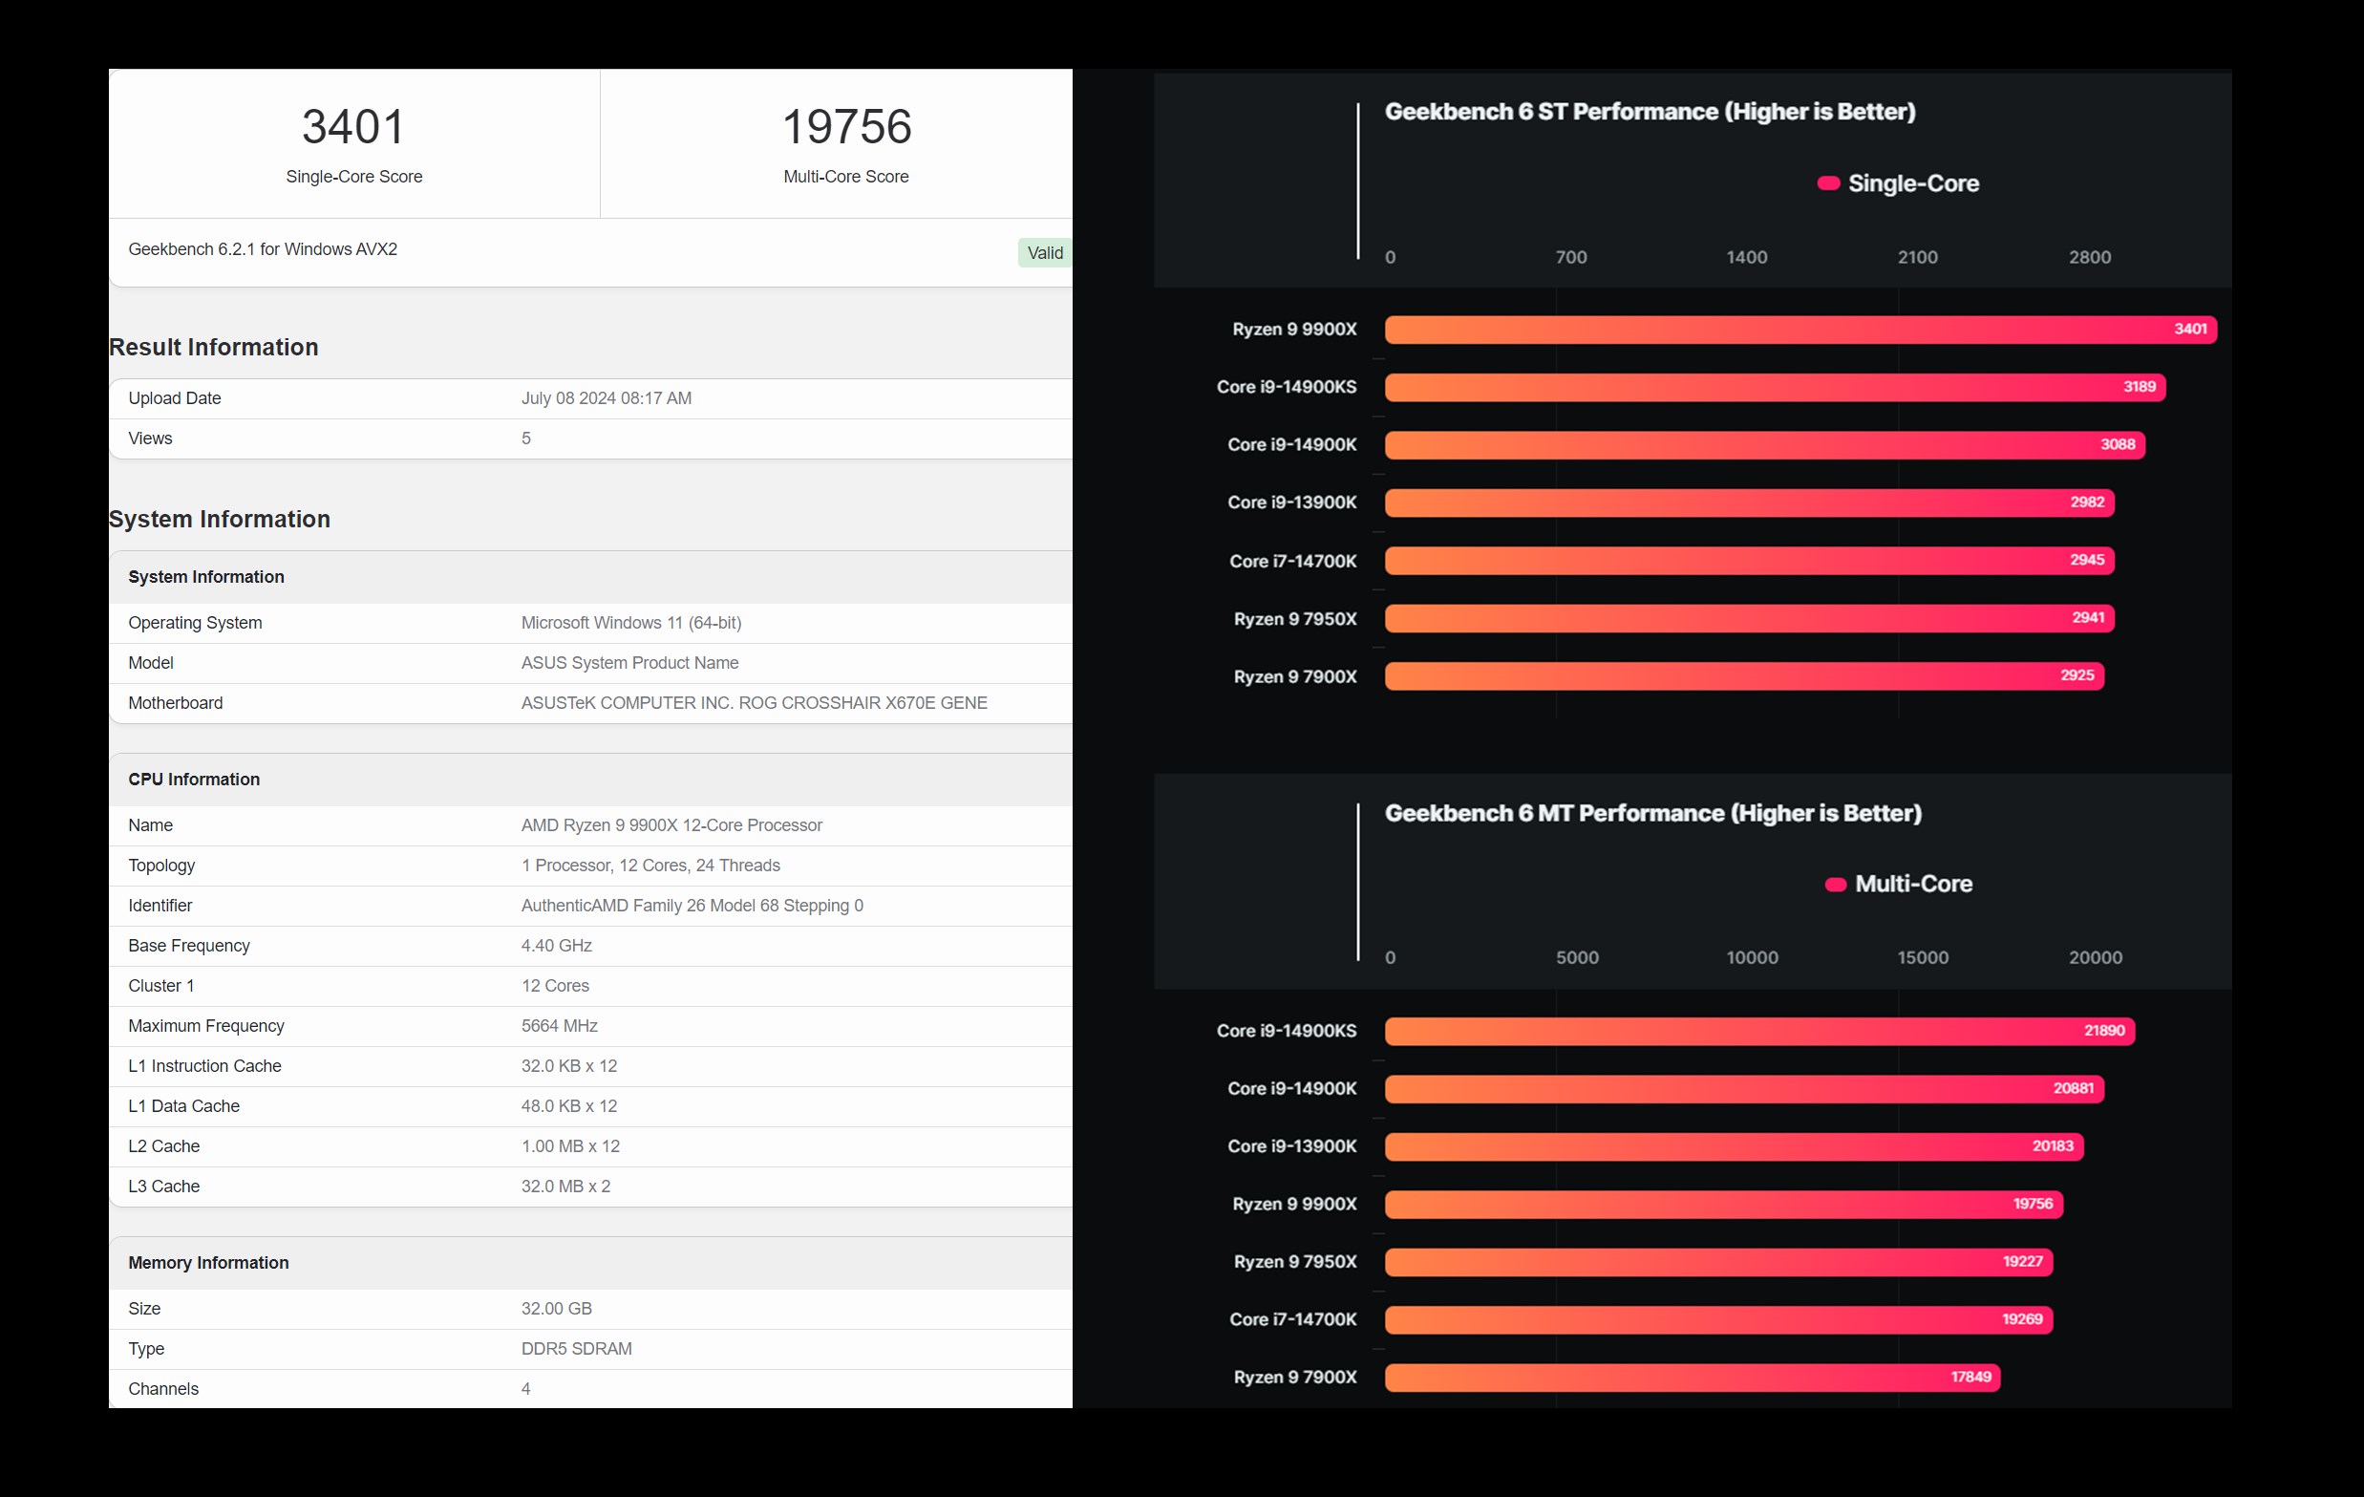Click the Ryzen 9 9900X bar showing 3401
Image resolution: width=2364 pixels, height=1497 pixels.
(1800, 330)
